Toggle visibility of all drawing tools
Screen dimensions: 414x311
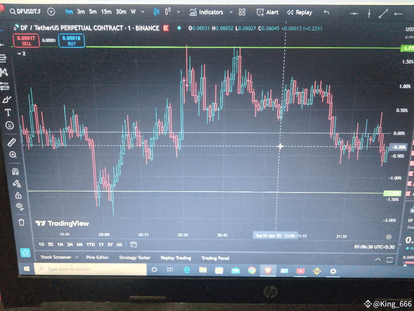pyautogui.click(x=17, y=184)
